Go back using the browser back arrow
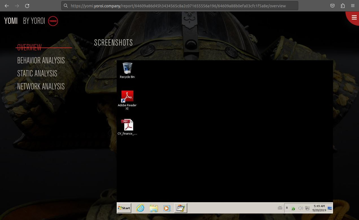359x220 pixels. 7,6
